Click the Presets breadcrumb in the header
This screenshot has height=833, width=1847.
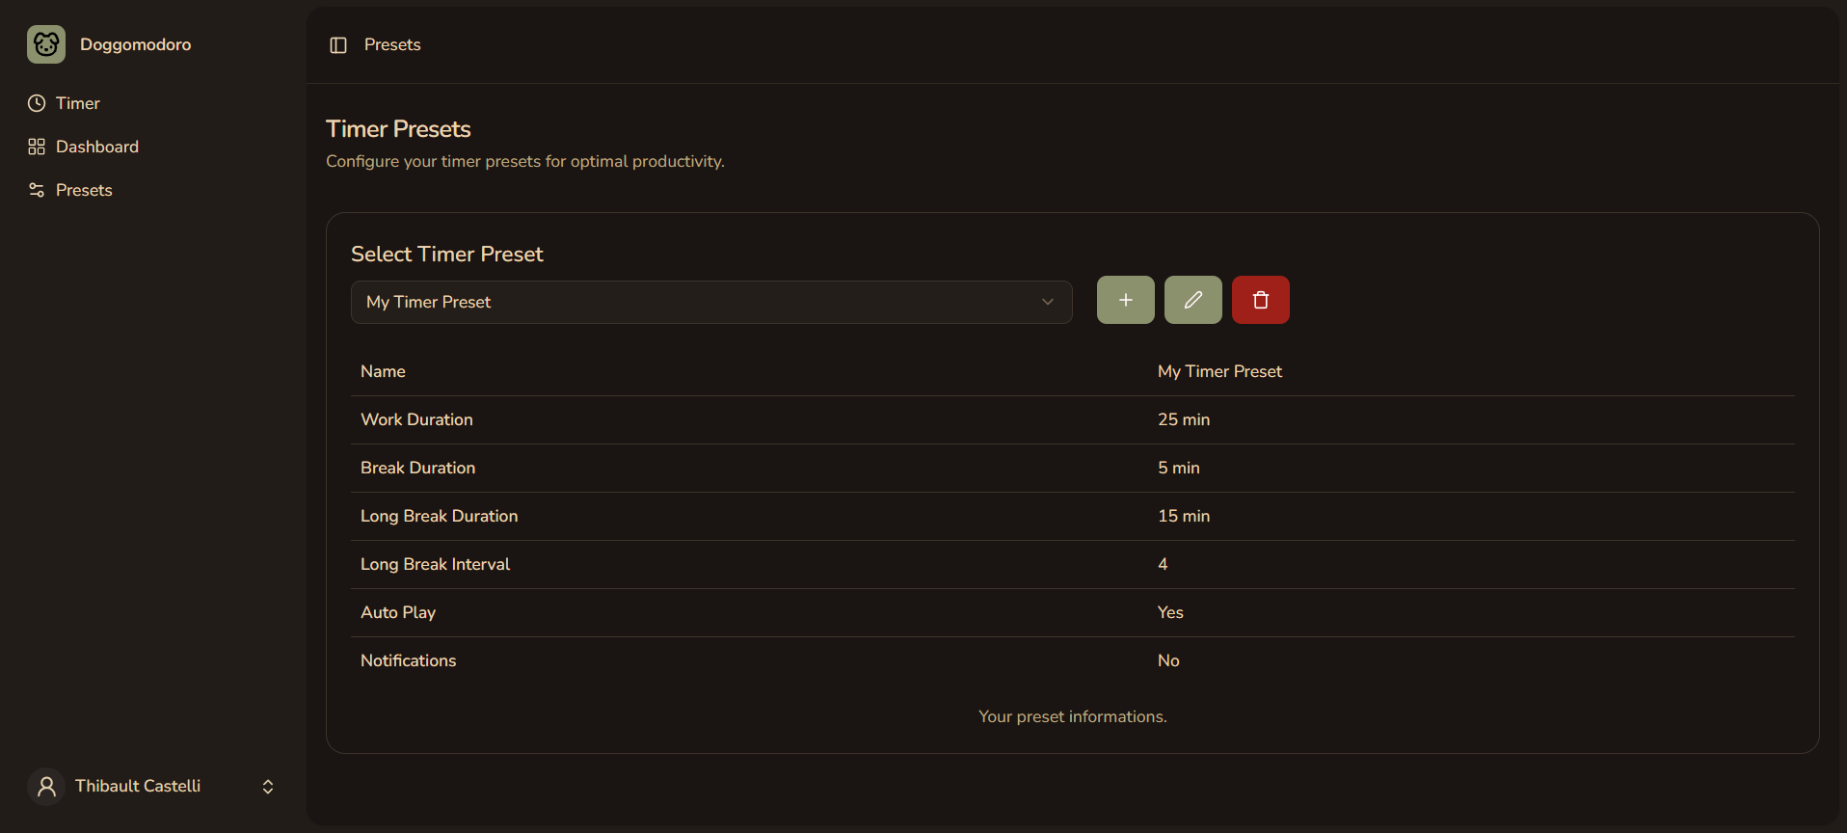click(x=392, y=44)
